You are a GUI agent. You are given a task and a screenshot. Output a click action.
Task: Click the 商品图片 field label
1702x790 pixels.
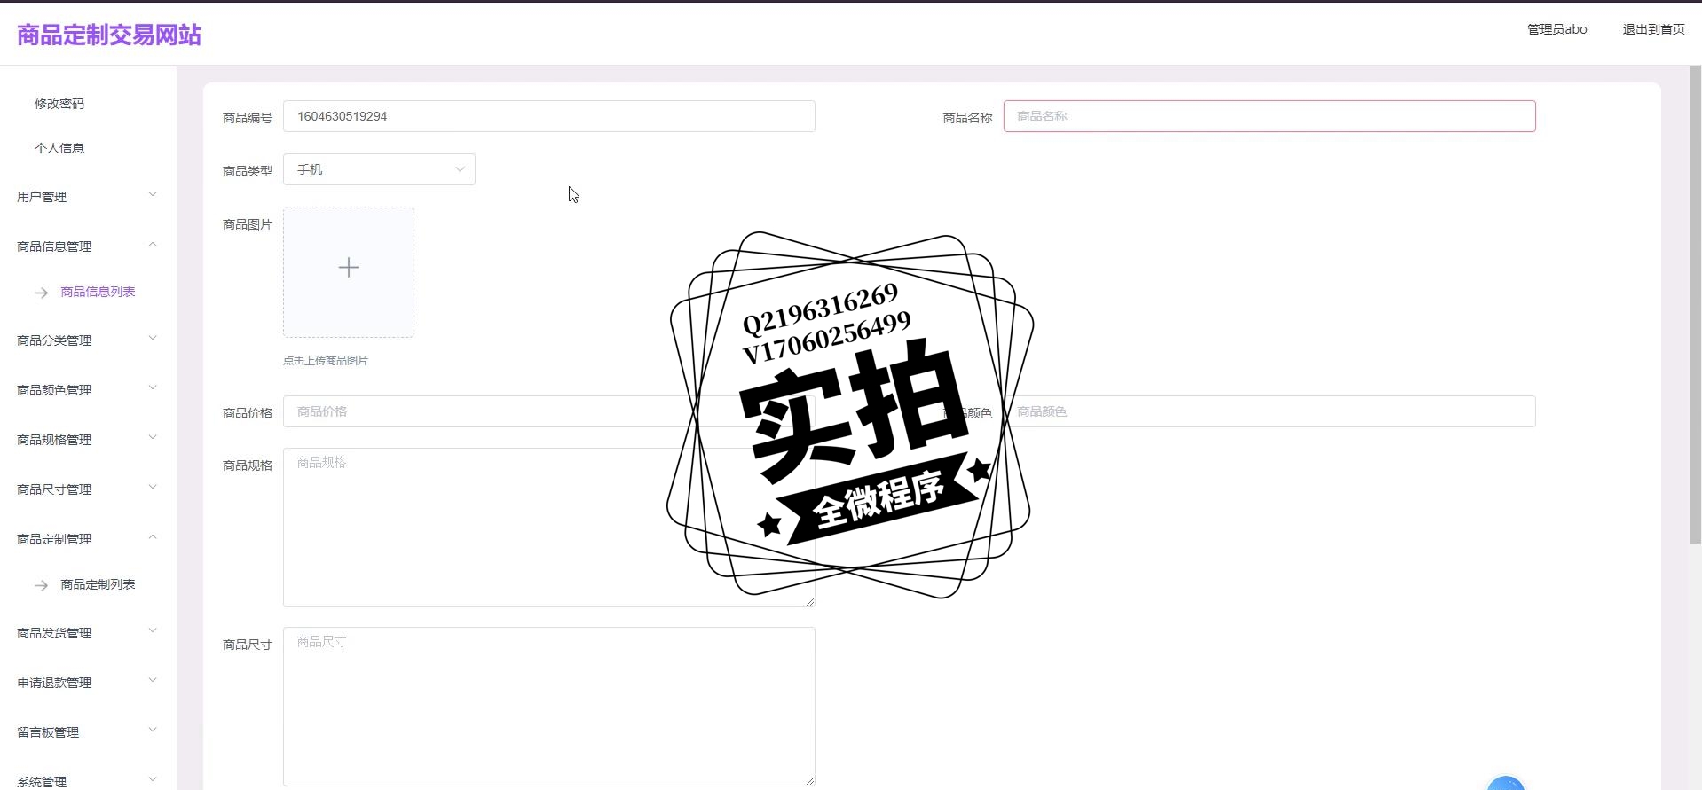point(248,224)
